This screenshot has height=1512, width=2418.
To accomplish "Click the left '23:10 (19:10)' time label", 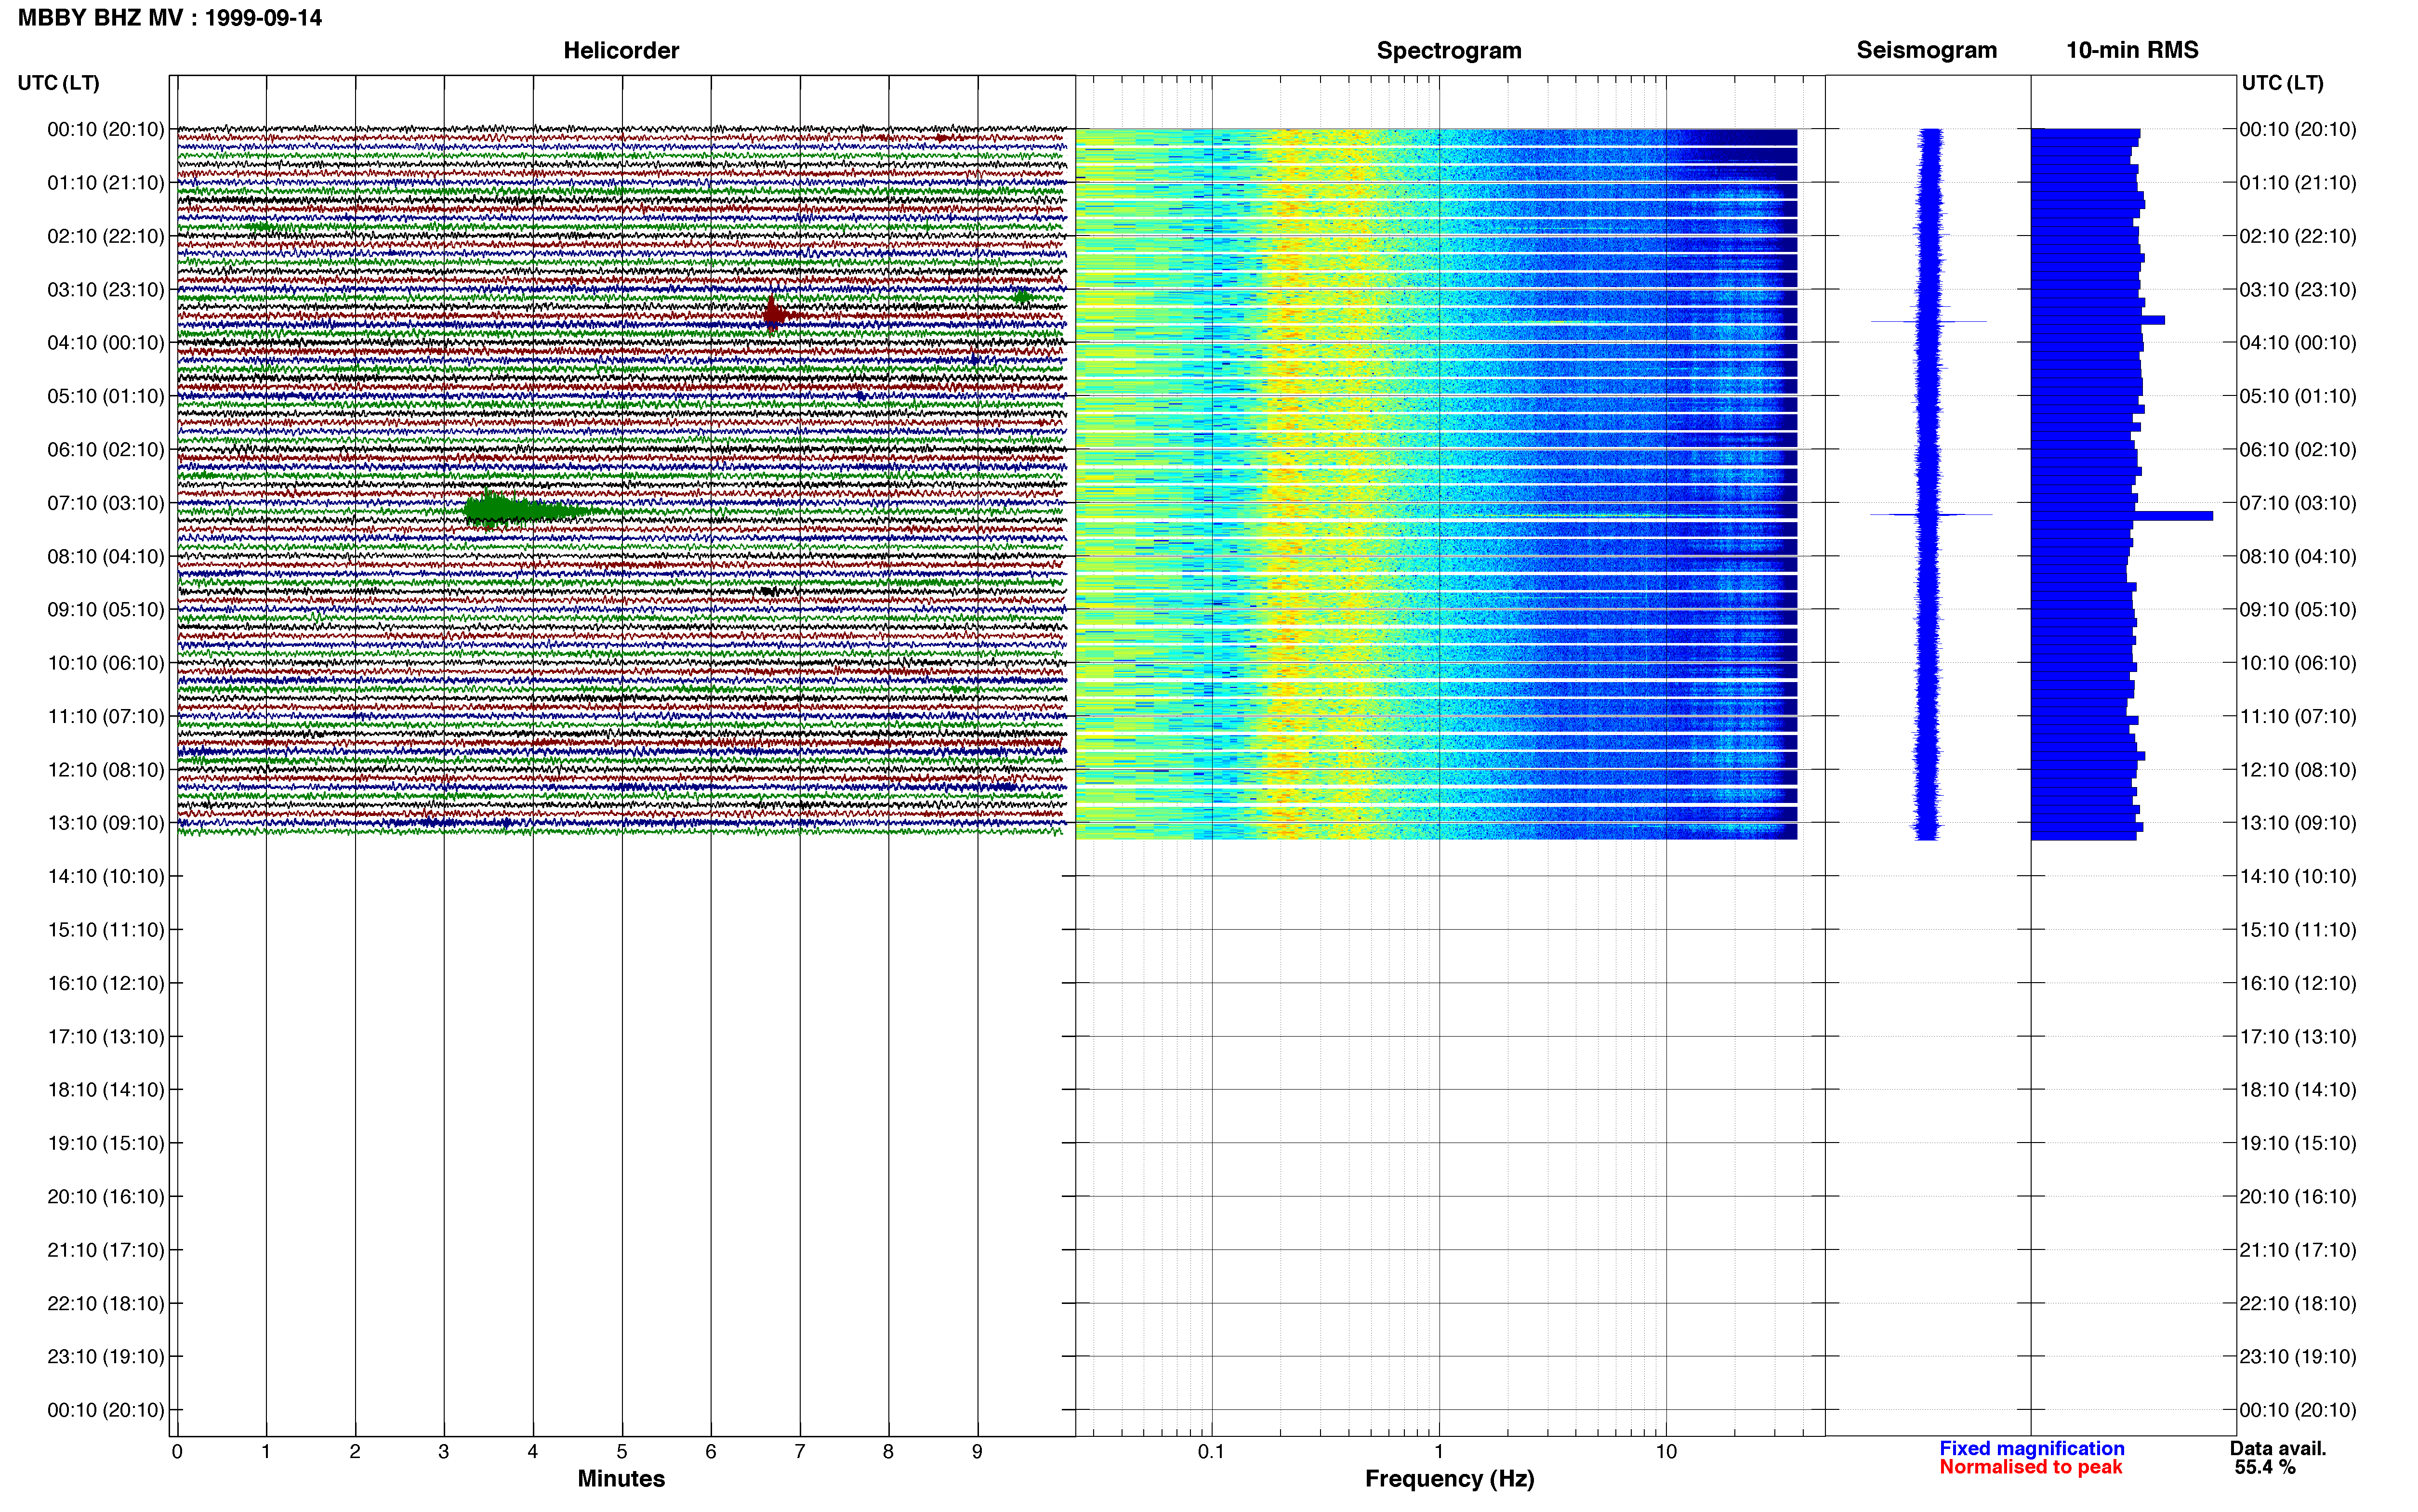I will tap(105, 1357).
